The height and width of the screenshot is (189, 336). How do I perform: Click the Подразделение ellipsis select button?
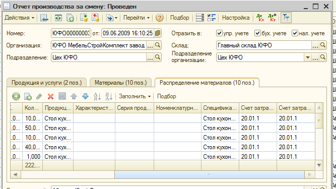150,57
